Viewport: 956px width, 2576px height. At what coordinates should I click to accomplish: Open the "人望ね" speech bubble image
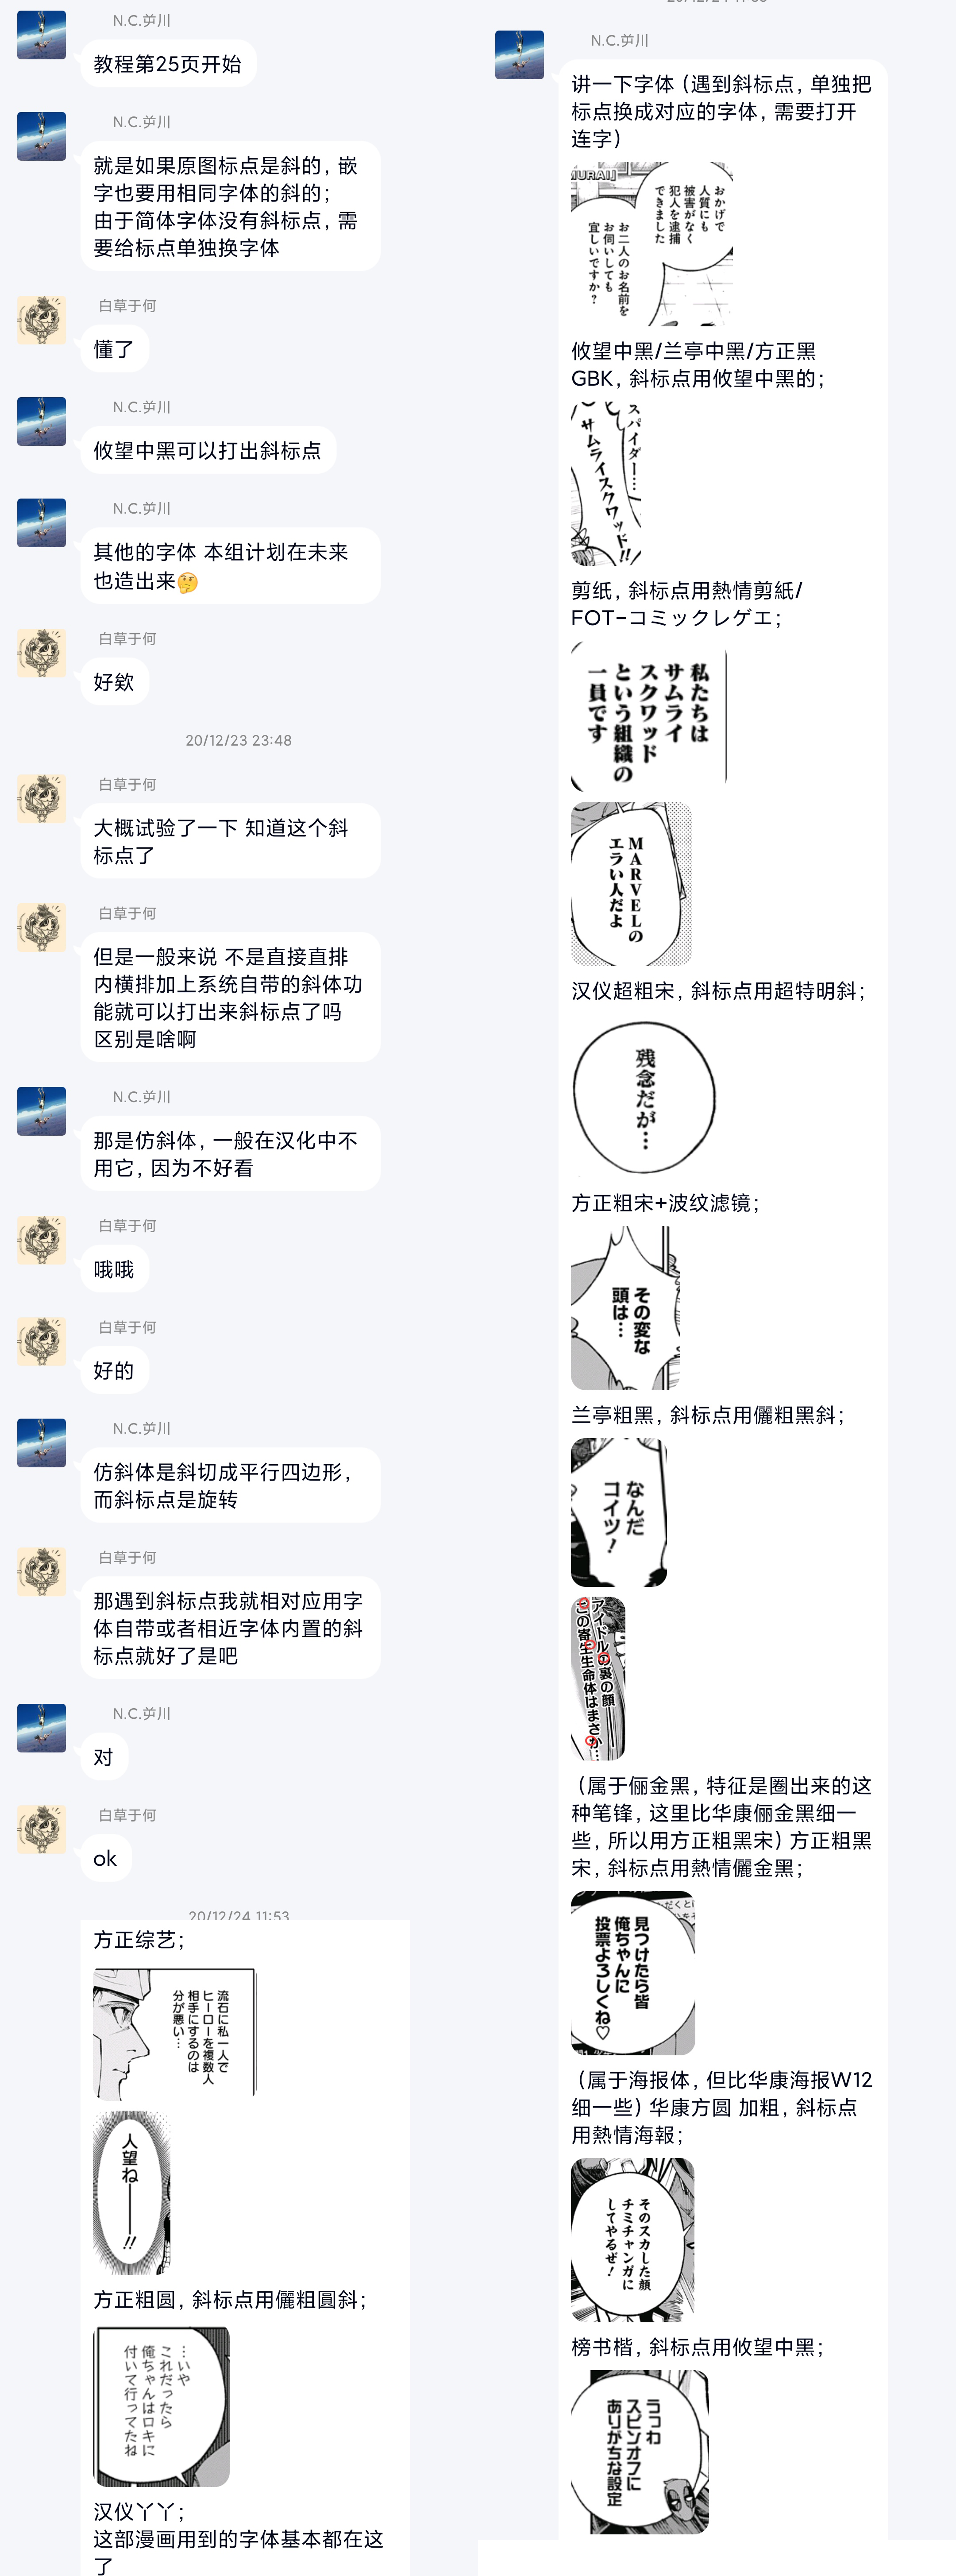132,2193
